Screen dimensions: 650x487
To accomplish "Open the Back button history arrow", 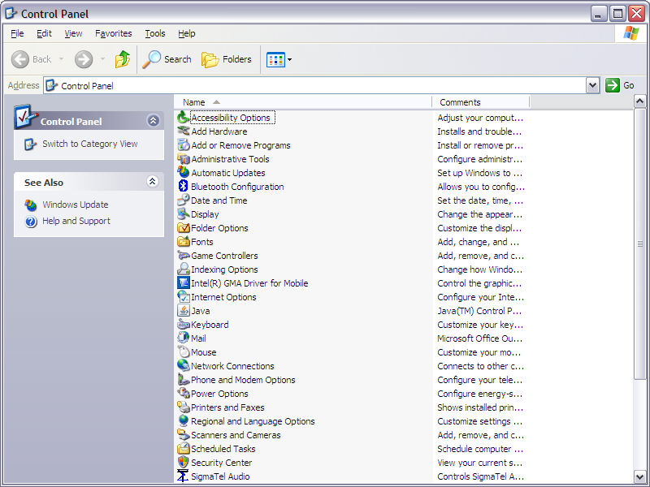I will coord(62,59).
